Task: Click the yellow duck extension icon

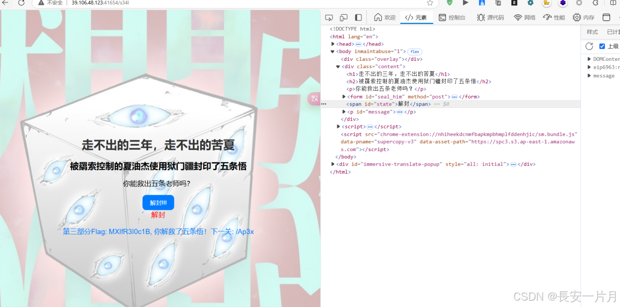Action: 547,3
